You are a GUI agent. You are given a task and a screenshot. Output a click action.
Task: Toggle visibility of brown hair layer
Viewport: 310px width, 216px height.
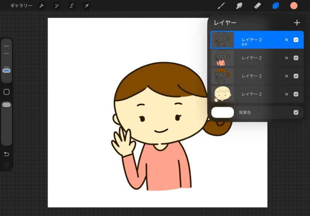coord(296,76)
